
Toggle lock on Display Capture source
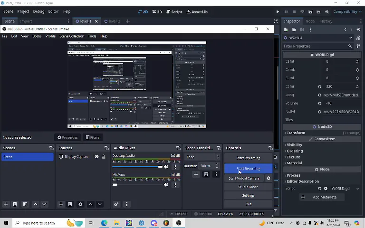(104, 157)
